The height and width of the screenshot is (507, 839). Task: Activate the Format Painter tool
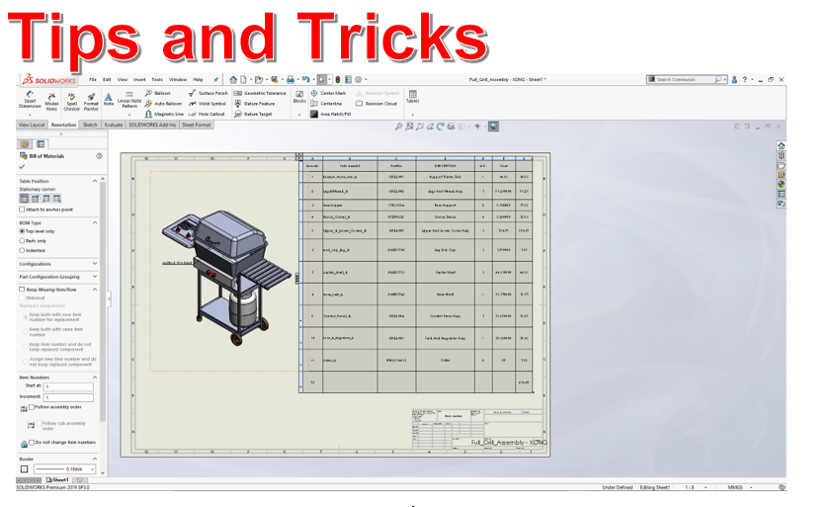91,102
